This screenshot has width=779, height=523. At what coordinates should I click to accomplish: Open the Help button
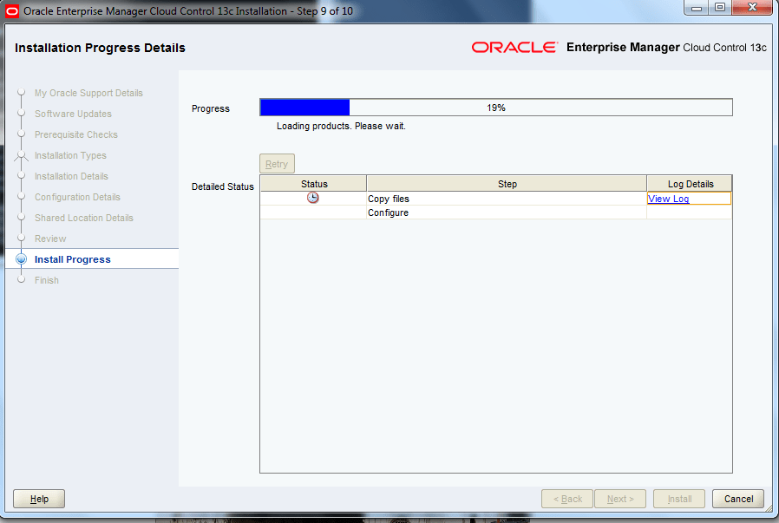tap(39, 499)
